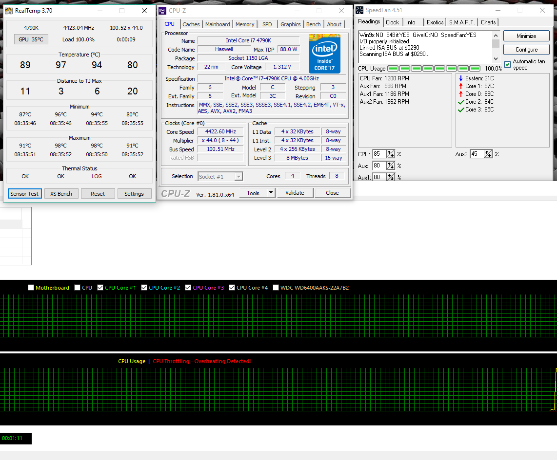Open the Socket #1 selection dropdown
Viewport: 557px width, 460px height.
239,177
